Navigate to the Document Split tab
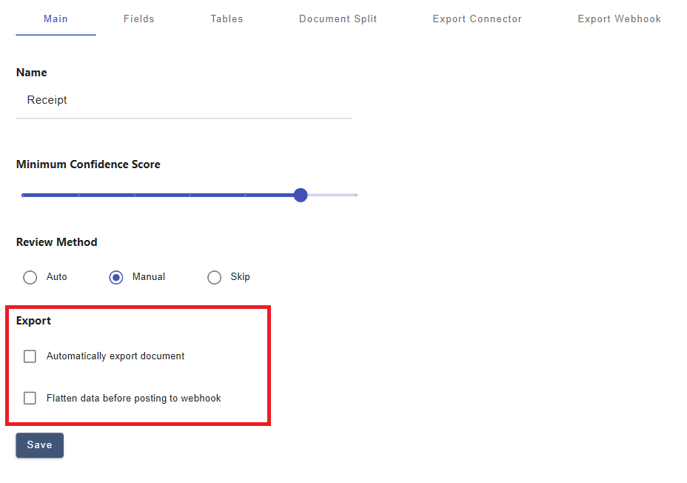Screen dimensions: 687x483 pyautogui.click(x=338, y=19)
